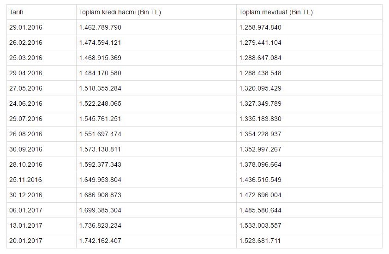389x254 pixels.
Task: Select the credit value 1.742.162.407
Action: tap(100, 241)
